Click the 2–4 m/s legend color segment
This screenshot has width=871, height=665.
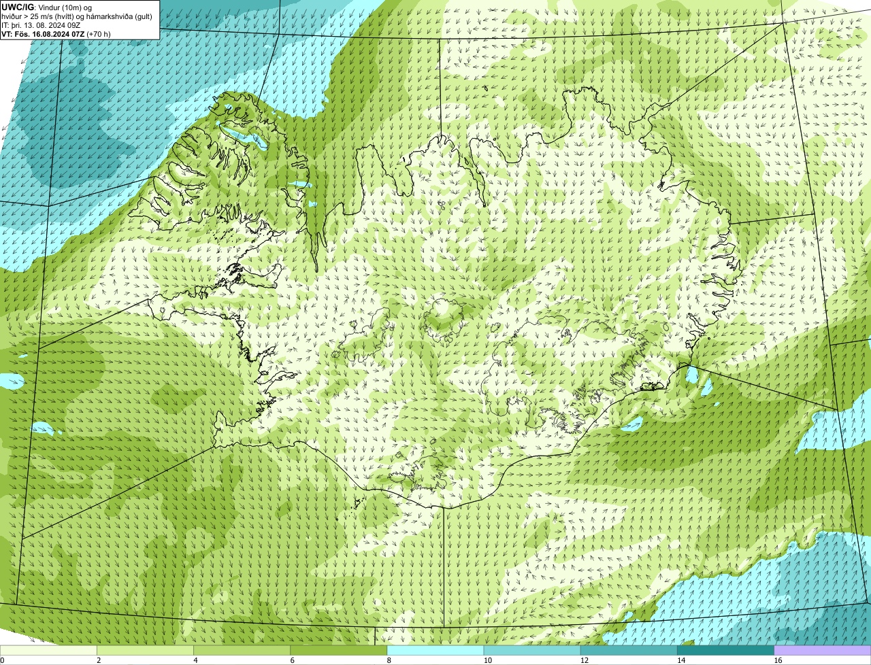pyautogui.click(x=146, y=650)
